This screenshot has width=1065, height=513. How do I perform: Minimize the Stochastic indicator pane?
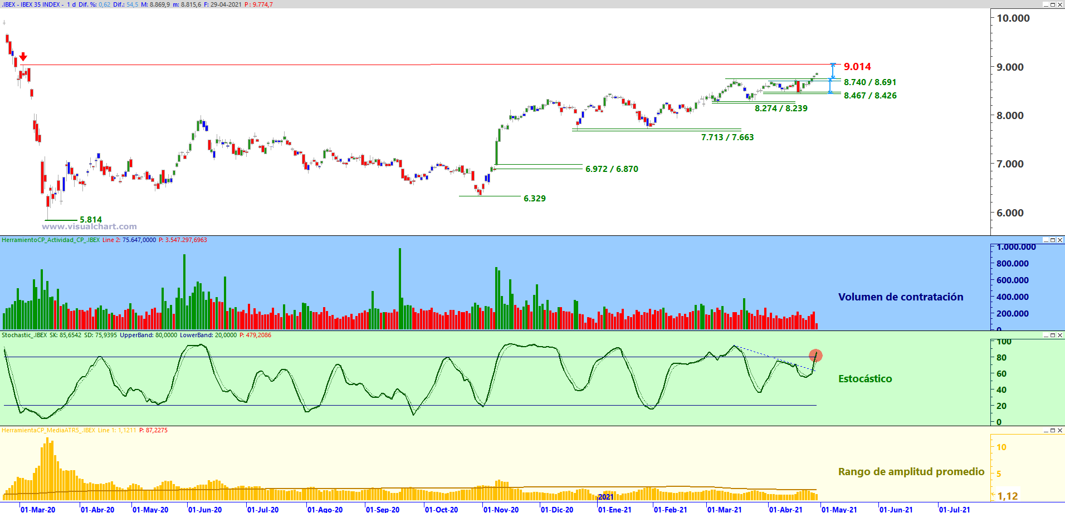pos(1046,336)
